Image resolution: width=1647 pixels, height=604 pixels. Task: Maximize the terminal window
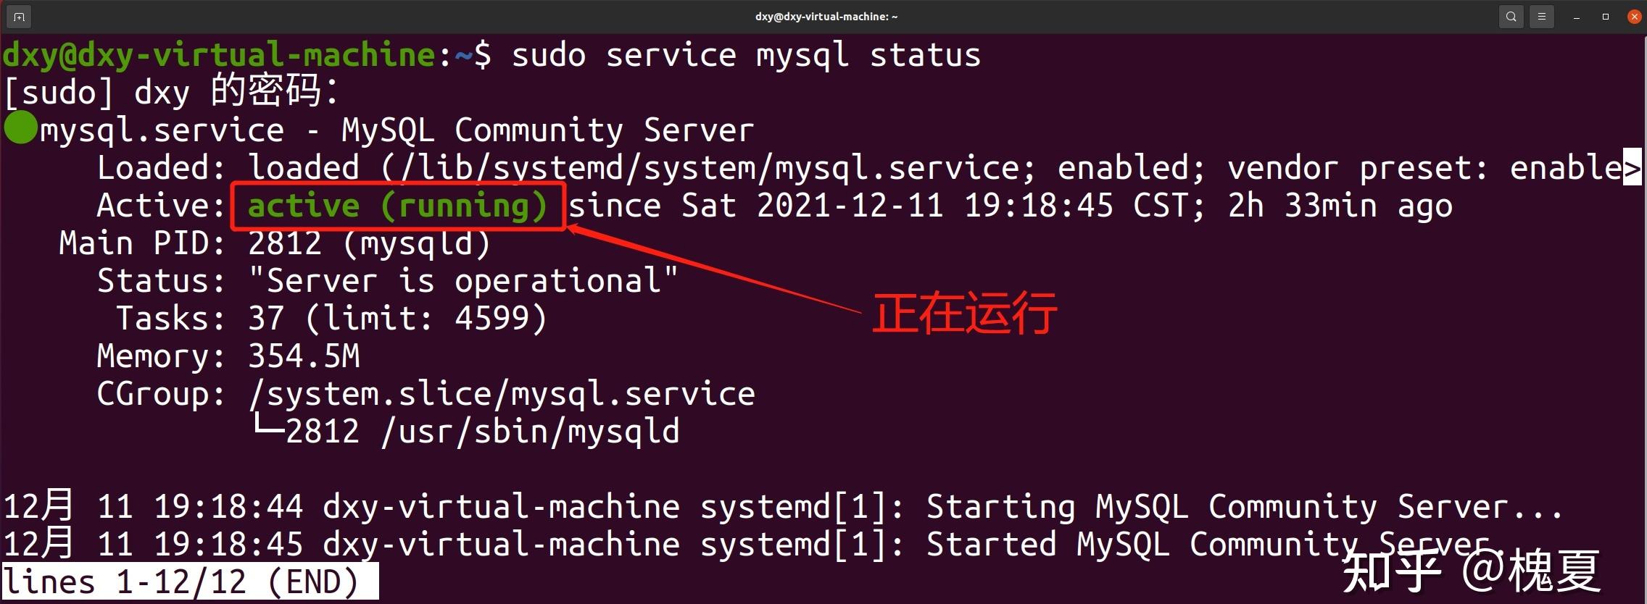(1606, 17)
